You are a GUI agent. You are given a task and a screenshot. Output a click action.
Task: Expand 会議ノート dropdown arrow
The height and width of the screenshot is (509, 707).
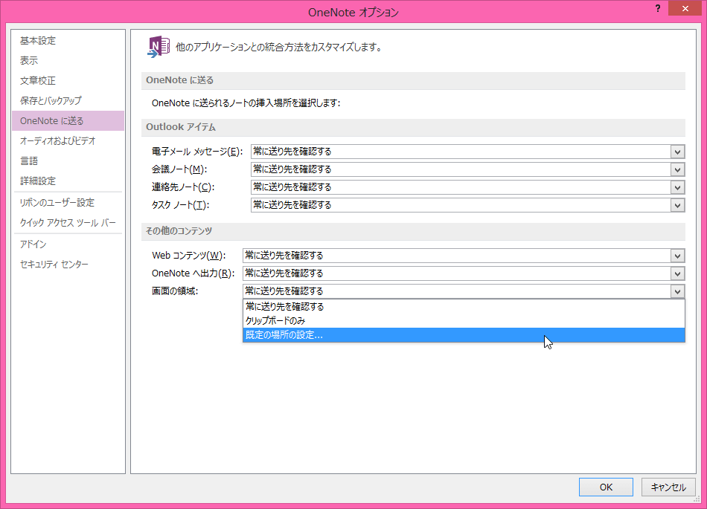(x=677, y=169)
